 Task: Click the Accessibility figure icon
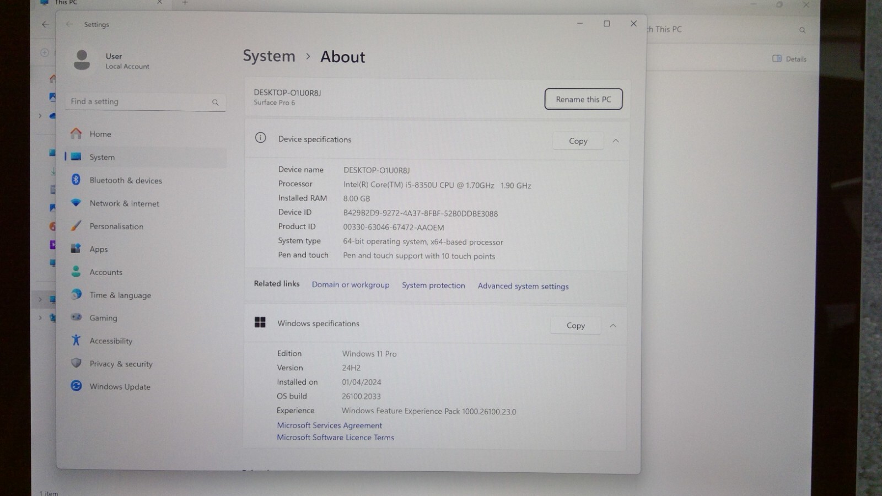pos(76,341)
